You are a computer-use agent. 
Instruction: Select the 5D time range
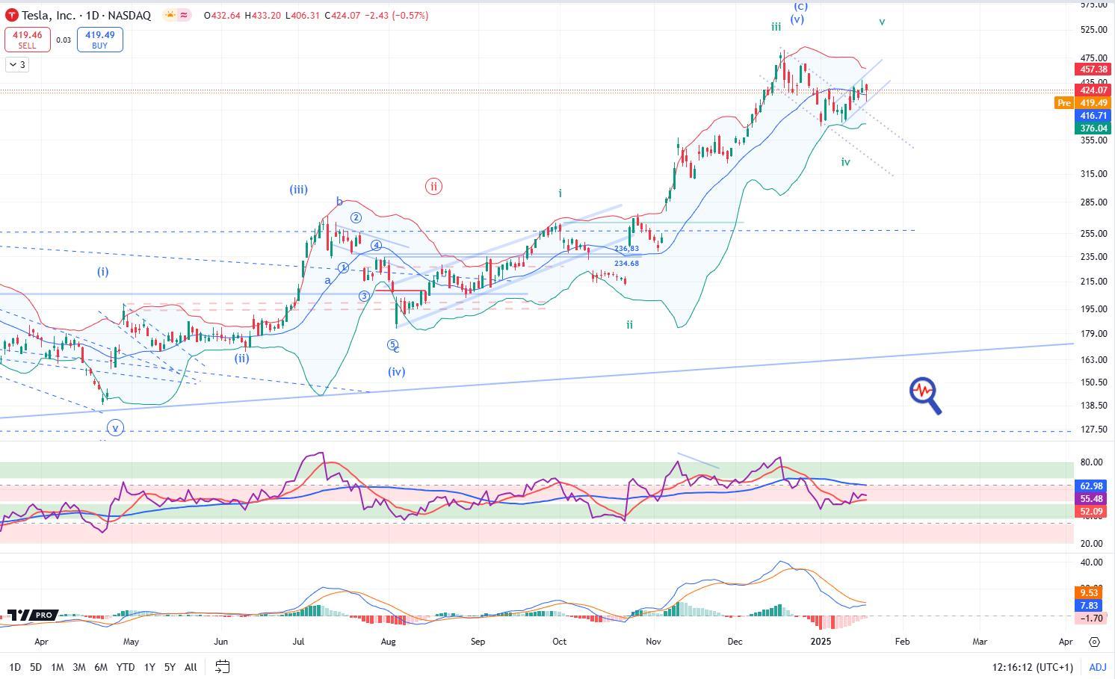(x=35, y=667)
